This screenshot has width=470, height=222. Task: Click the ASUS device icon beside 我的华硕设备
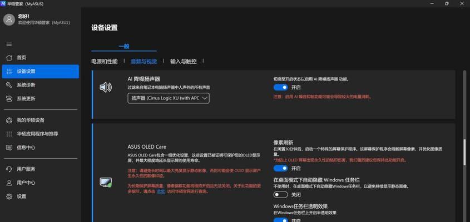coord(9,120)
